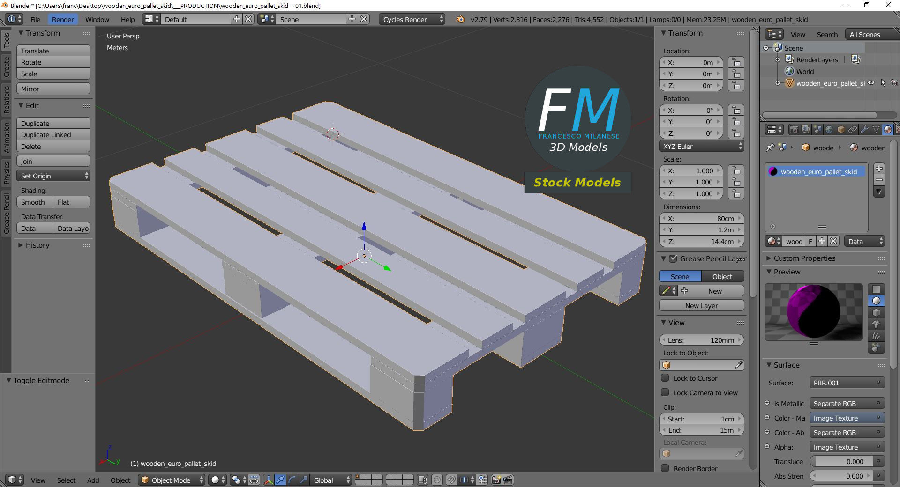Open Render Layers properties tab
Viewport: 900px width, 487px height.
(x=806, y=130)
